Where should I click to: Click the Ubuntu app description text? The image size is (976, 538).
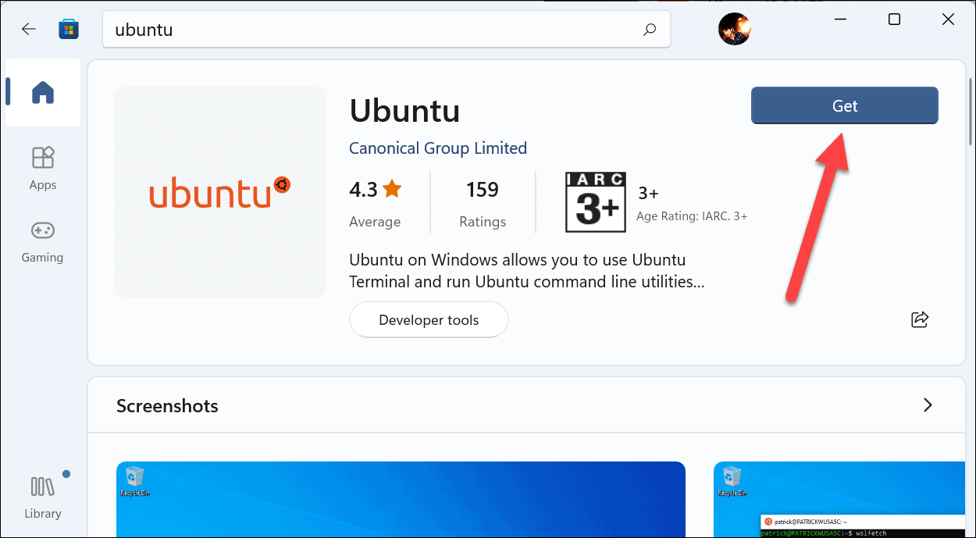click(527, 270)
